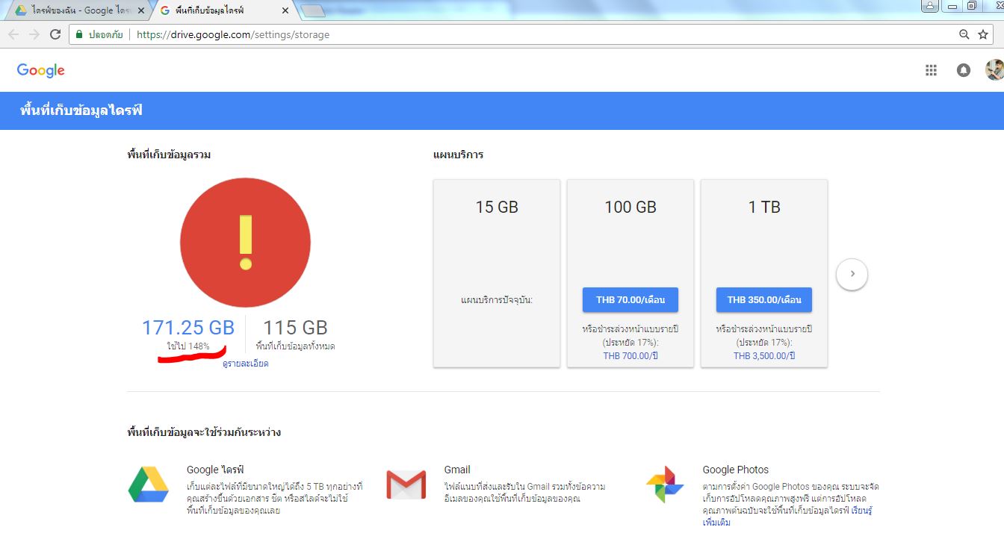Click the Google ไดรฟ์ heading text
1004x542 pixels.
[215, 470]
